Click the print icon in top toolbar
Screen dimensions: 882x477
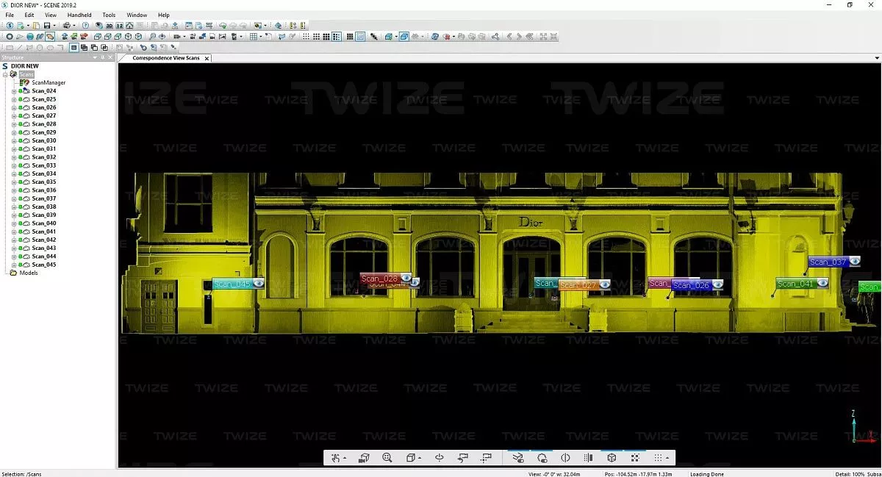(65, 26)
